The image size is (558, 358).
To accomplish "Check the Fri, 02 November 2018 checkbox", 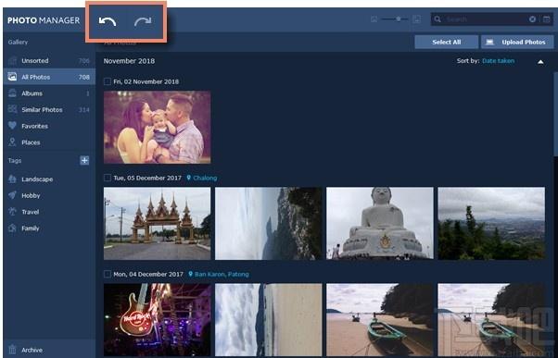I will coord(108,81).
